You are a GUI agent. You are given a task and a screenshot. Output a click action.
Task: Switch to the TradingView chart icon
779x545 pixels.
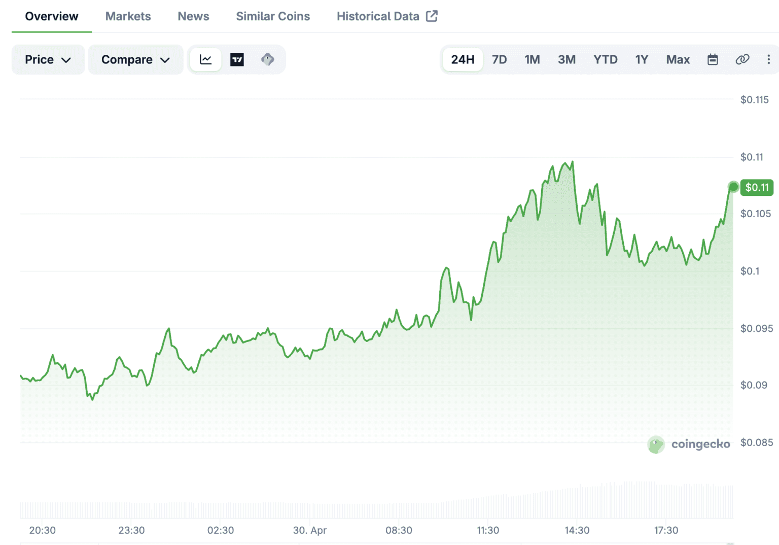(x=237, y=59)
